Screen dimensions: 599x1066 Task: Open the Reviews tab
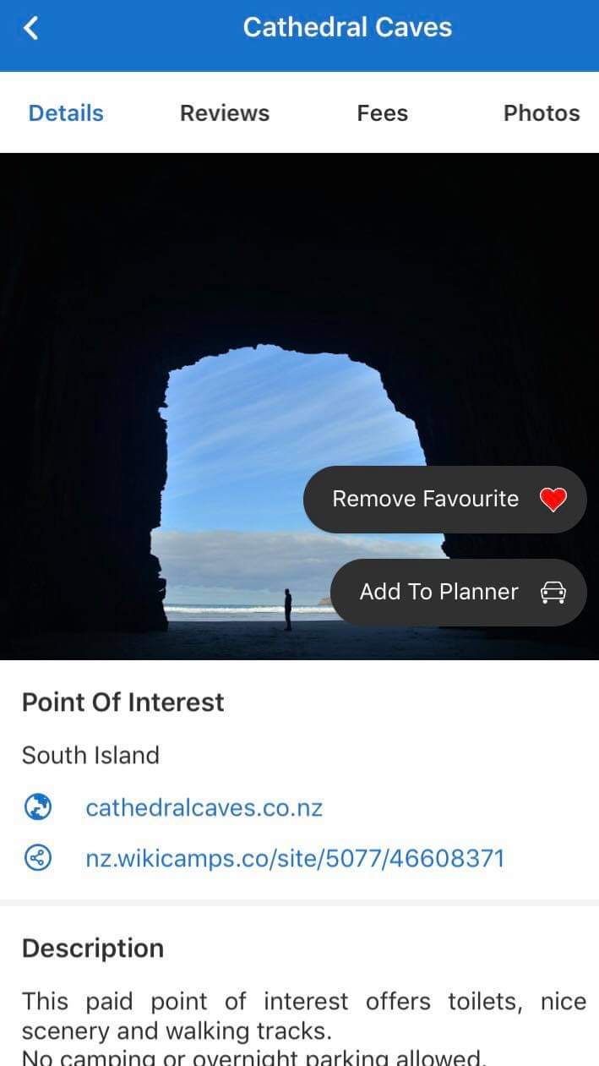(x=225, y=113)
